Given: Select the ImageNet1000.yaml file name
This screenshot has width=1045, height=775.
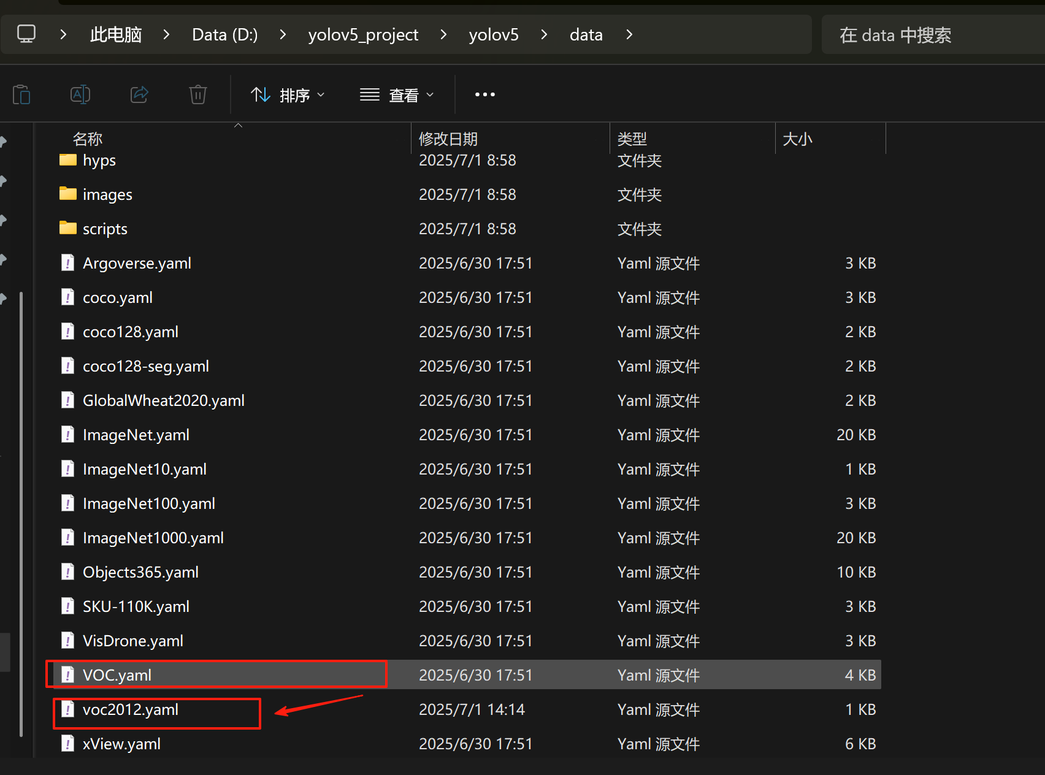Looking at the screenshot, I should (x=153, y=538).
